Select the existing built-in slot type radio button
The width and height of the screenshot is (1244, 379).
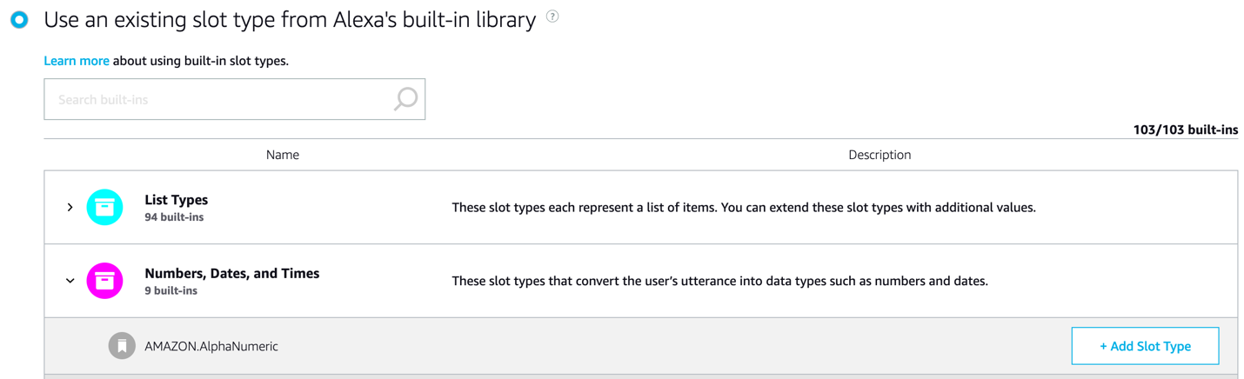(x=19, y=20)
